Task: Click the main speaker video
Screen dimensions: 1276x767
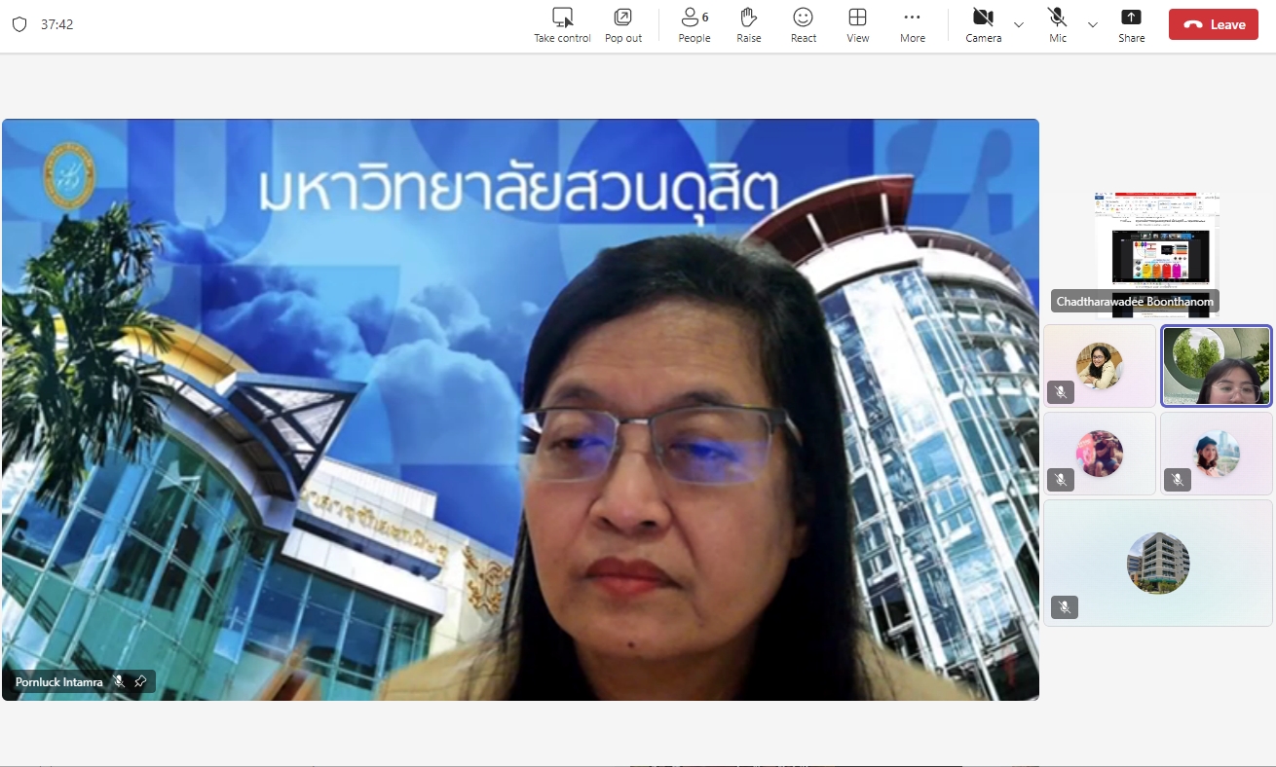Action: (x=520, y=409)
